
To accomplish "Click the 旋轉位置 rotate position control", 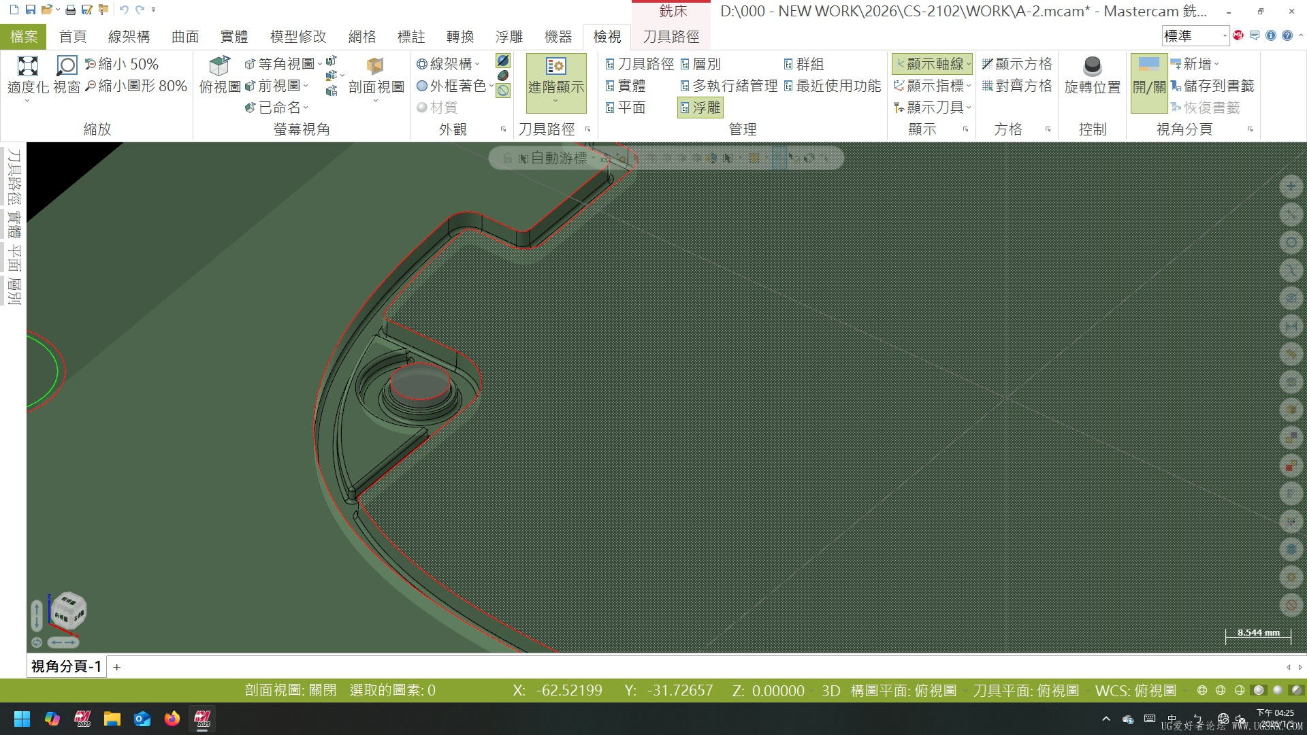I will pos(1092,75).
